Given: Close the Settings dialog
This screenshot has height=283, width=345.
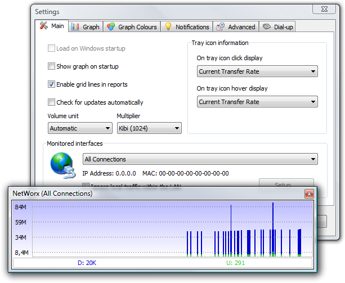Looking at the screenshot, I should click(324, 9).
